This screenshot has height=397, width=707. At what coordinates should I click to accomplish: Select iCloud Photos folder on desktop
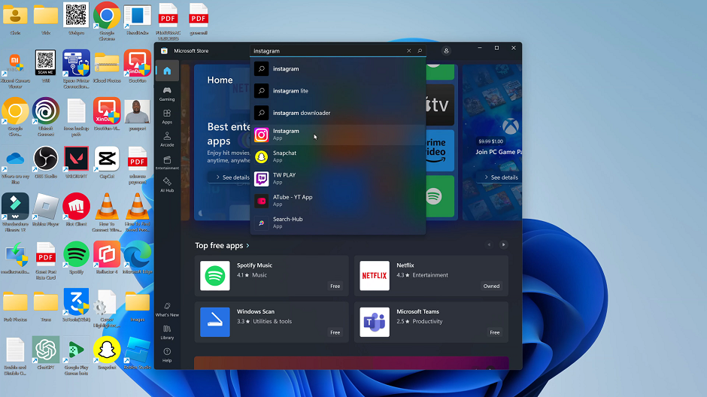(107, 67)
